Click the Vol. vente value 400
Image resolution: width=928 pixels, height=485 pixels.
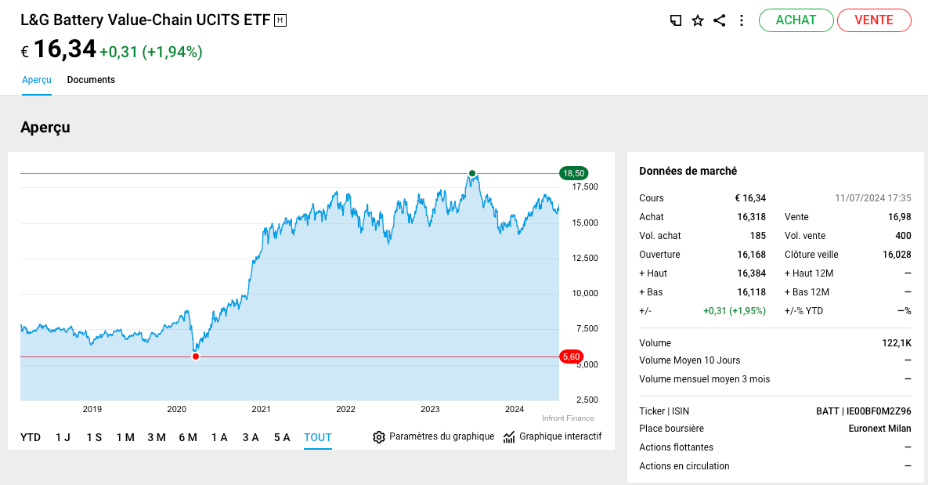coord(903,236)
